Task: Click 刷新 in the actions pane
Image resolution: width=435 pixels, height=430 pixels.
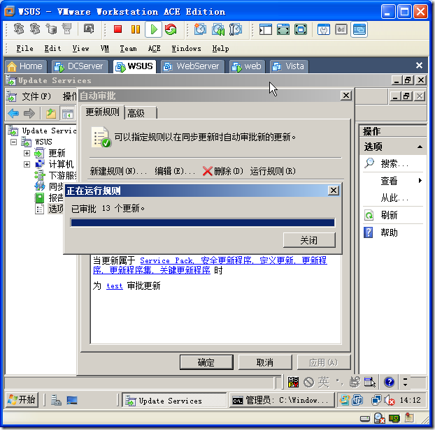Action: pyautogui.click(x=389, y=215)
